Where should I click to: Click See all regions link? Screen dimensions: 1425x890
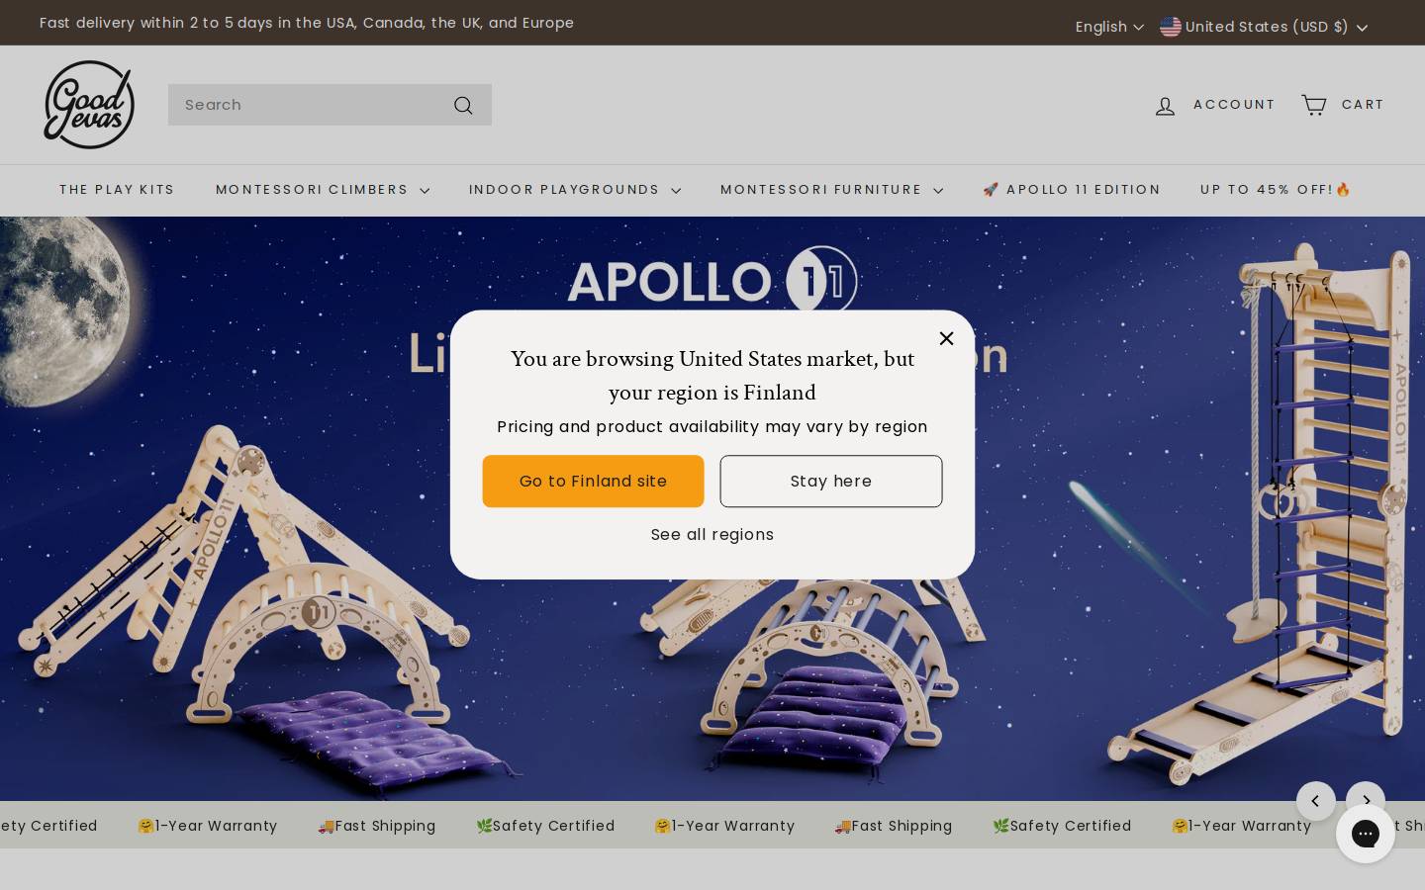coord(712,535)
